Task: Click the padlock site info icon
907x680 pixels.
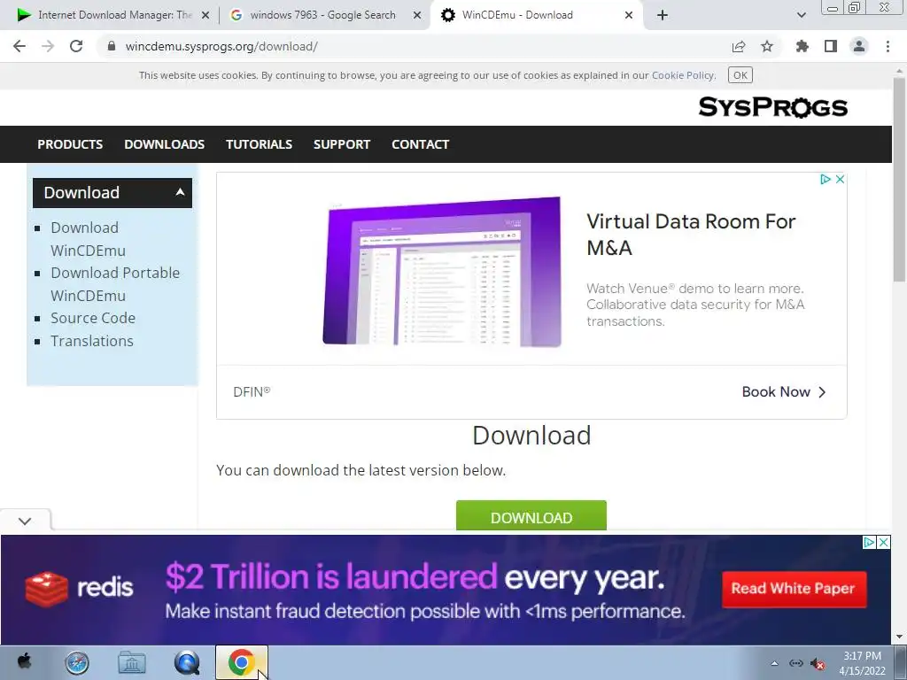Action: (112, 46)
